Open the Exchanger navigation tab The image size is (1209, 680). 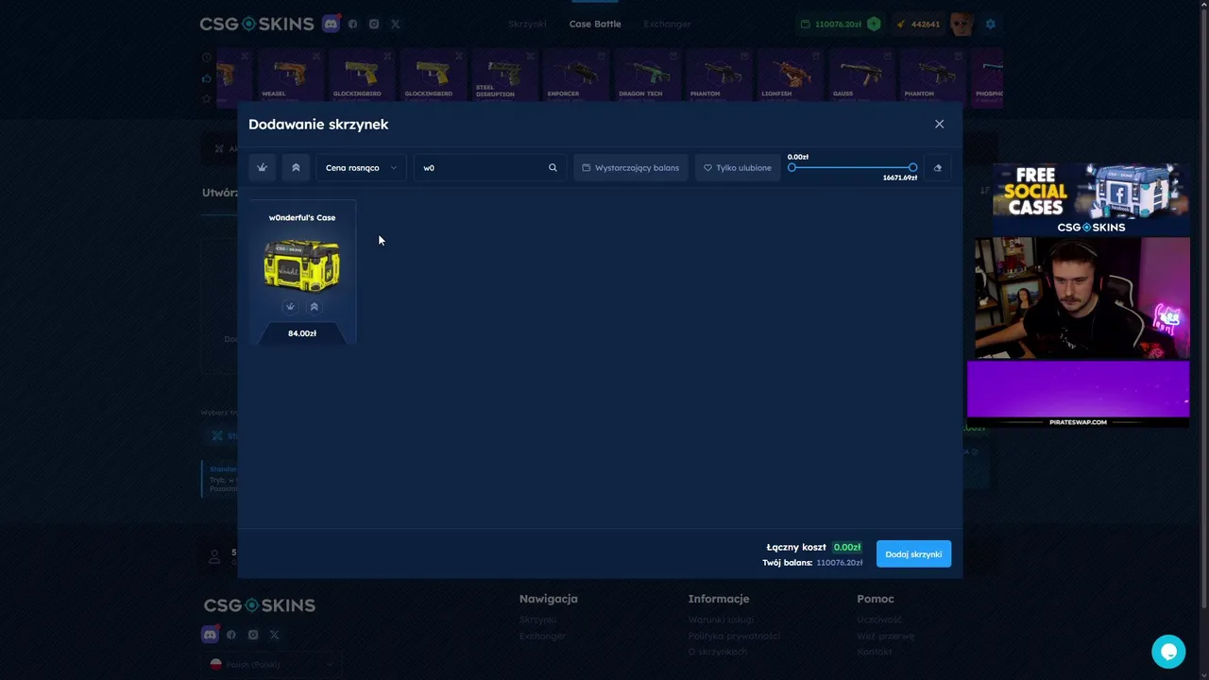tap(667, 24)
